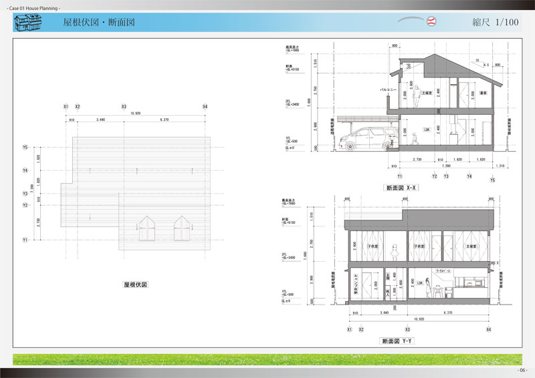Click the Y2 grid marker under section X-X
This screenshot has height=378, width=535.
[x=434, y=176]
